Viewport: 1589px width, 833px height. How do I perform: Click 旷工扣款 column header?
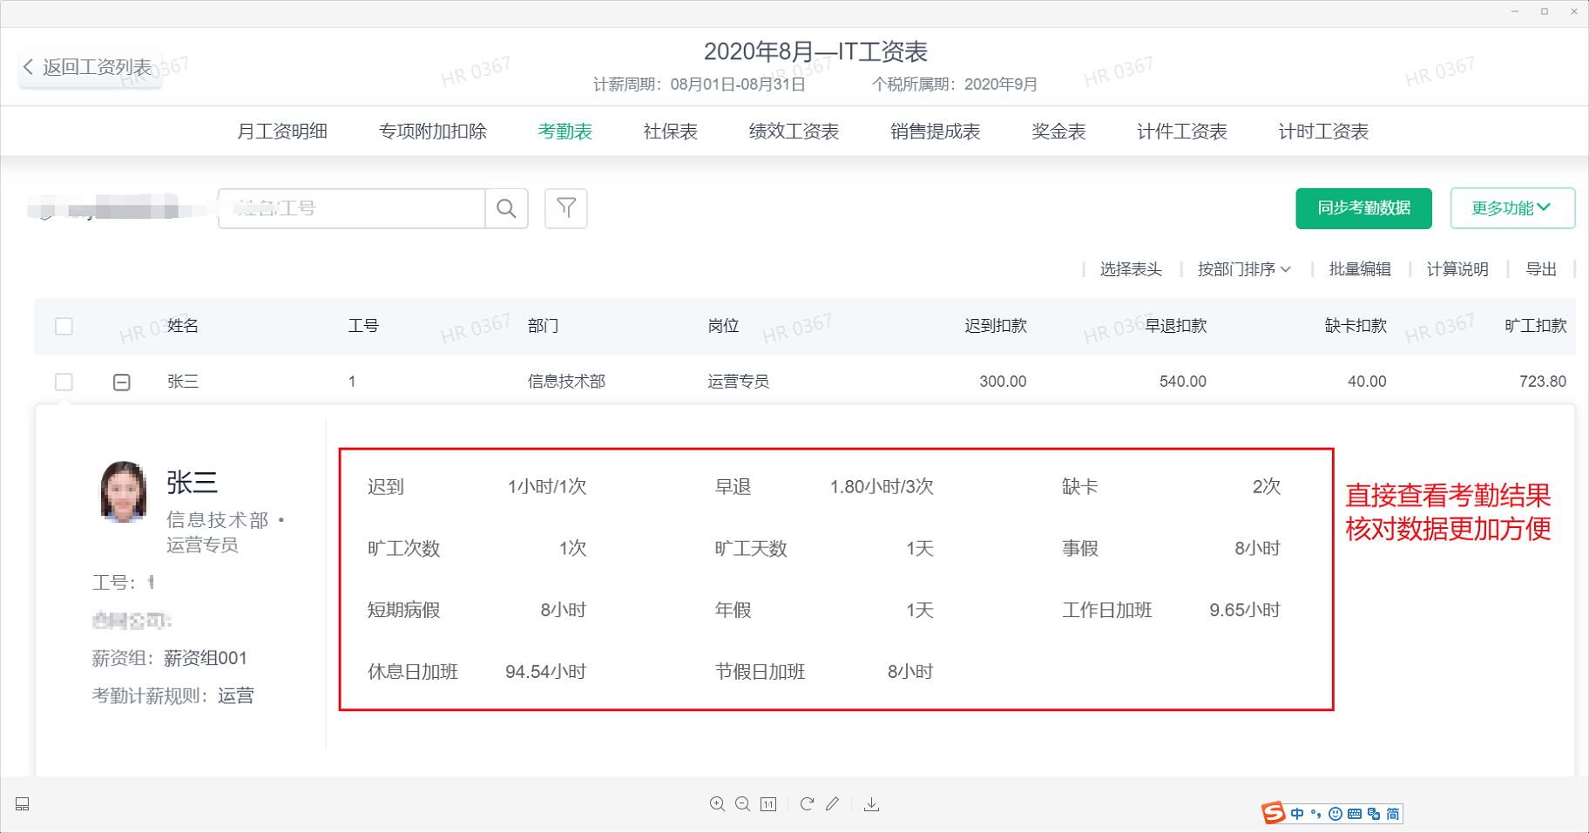click(x=1536, y=326)
